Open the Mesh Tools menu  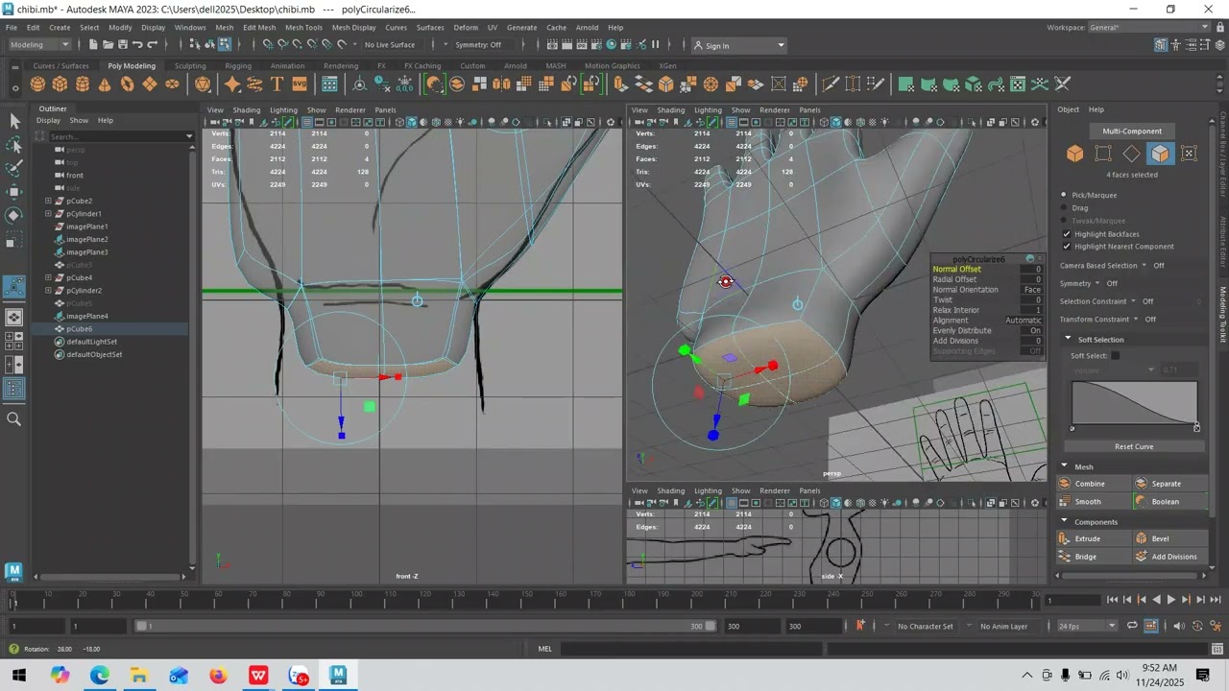point(303,28)
